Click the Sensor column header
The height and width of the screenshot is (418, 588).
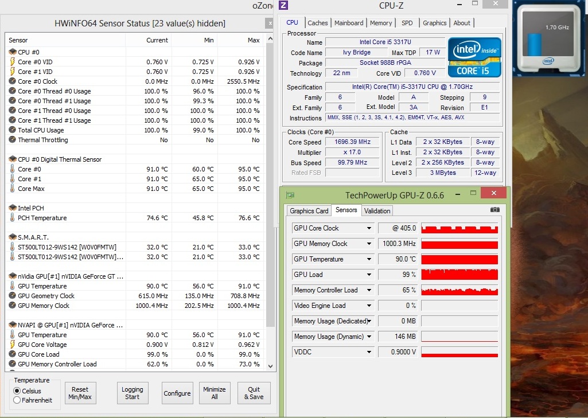tap(65, 40)
